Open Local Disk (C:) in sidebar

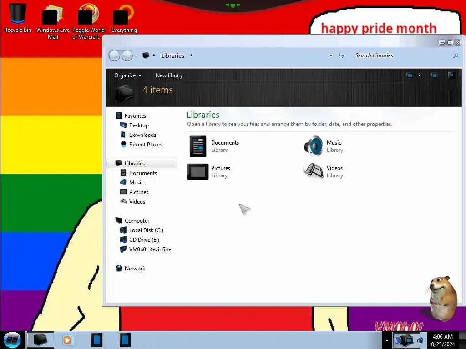click(142, 230)
